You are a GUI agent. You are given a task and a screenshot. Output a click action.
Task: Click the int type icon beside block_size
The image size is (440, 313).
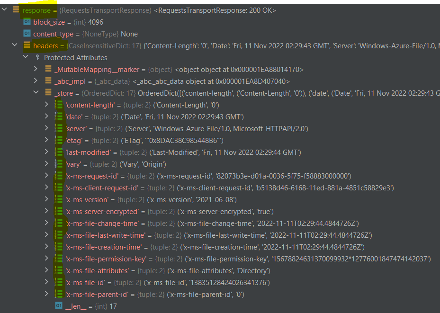pos(28,22)
